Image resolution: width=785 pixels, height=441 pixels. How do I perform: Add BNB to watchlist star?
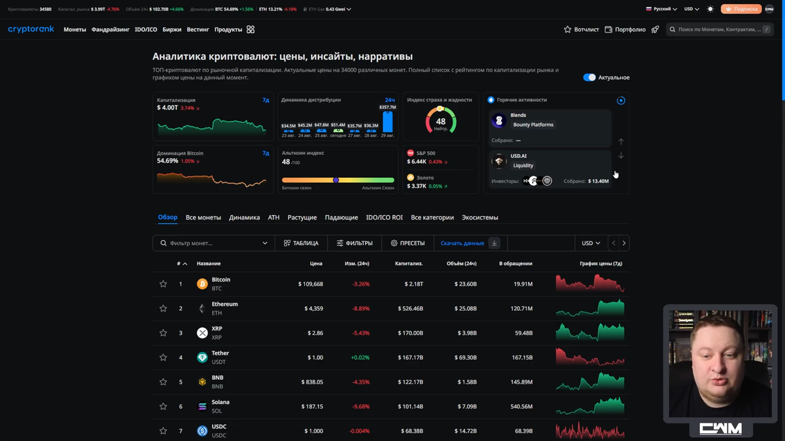163,382
